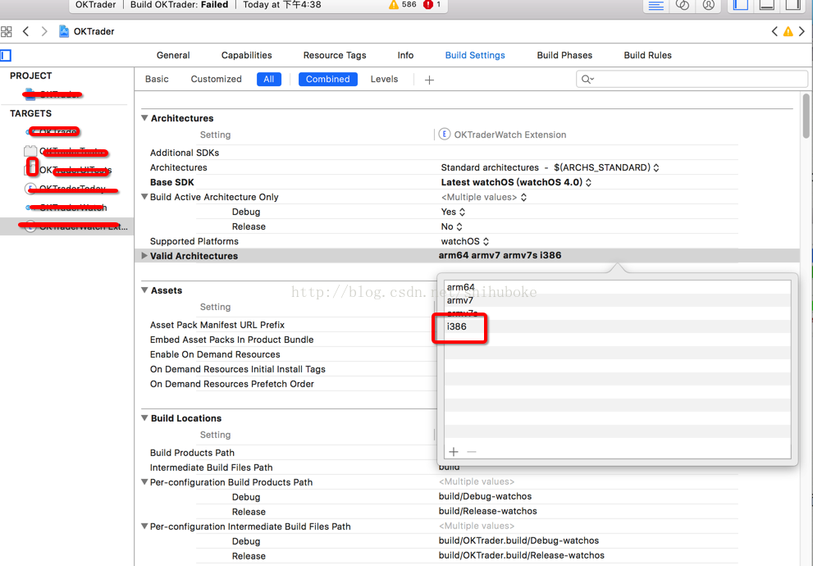This screenshot has width=813, height=566.
Task: Open the Capabilities tab
Action: [x=246, y=56]
